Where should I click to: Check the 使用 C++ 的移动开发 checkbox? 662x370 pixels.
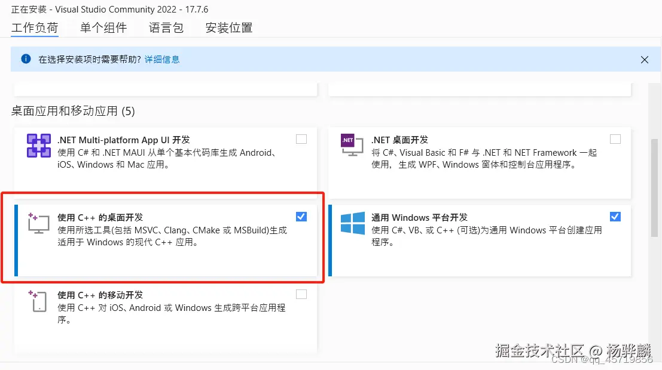point(301,294)
